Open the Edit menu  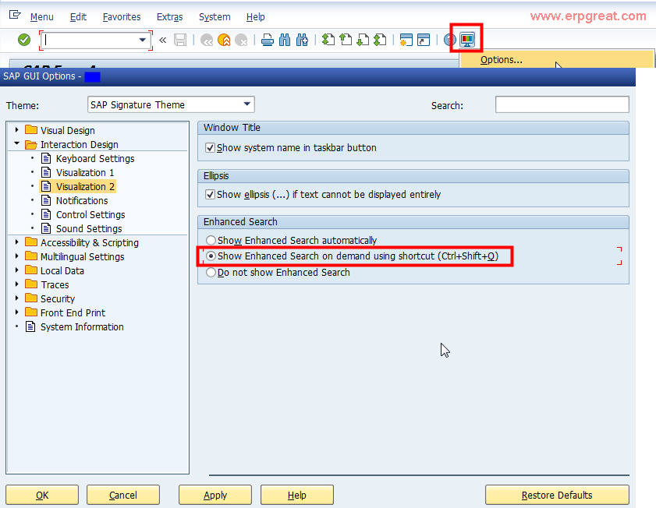click(78, 17)
